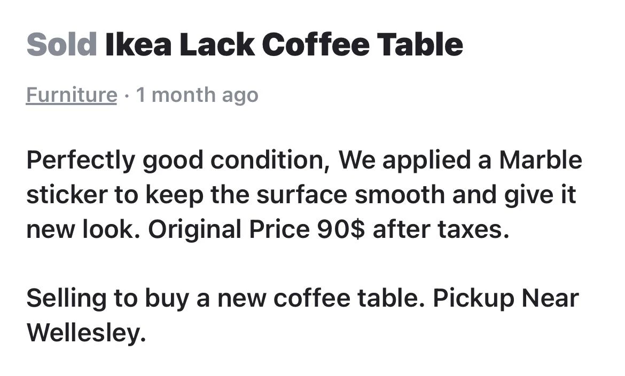Click the gray Sold status label

point(61,44)
